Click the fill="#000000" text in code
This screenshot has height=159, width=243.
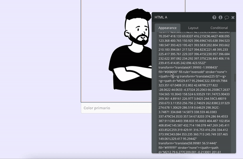pyautogui.click(x=168, y=72)
